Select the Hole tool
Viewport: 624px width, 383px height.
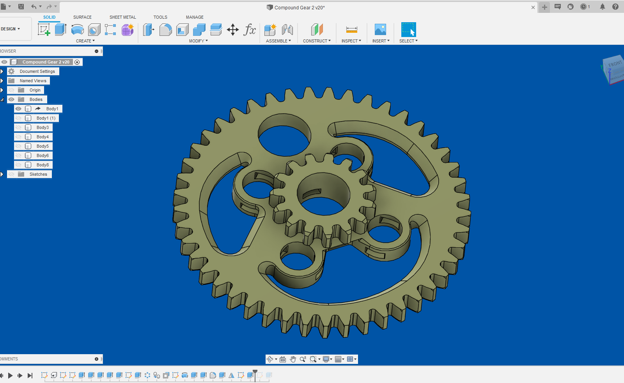click(x=94, y=30)
